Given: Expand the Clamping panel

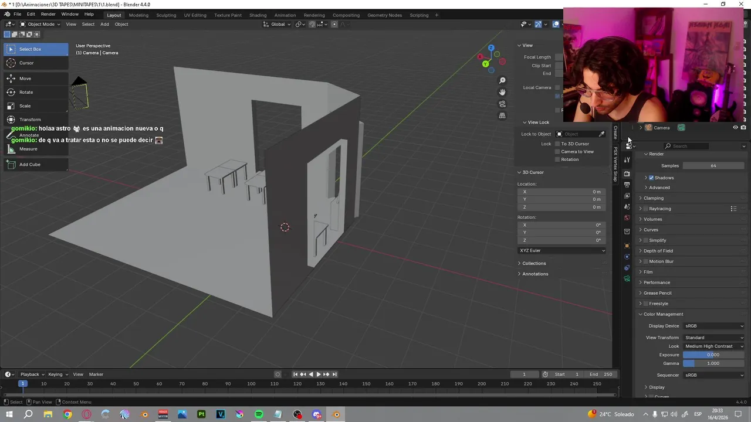Looking at the screenshot, I should coord(653,198).
